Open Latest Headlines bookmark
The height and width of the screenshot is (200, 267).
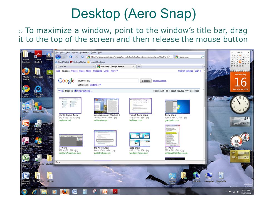96,62
